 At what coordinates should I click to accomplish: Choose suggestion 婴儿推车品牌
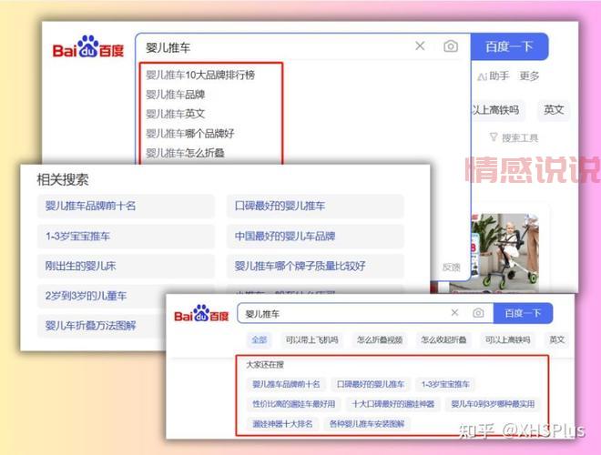pos(175,95)
